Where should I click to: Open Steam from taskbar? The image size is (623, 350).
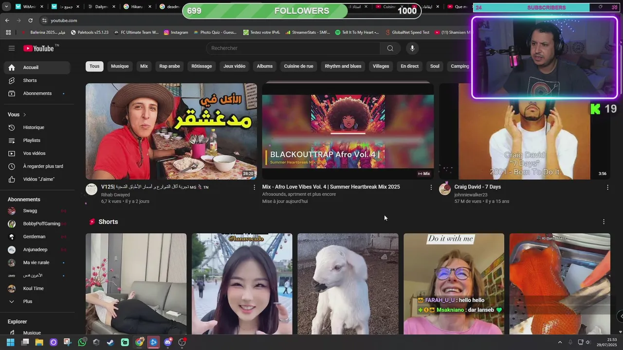[x=110, y=342]
